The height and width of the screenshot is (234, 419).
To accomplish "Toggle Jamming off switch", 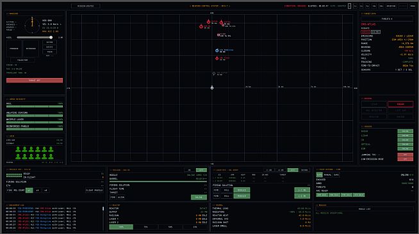I will pos(405,155).
